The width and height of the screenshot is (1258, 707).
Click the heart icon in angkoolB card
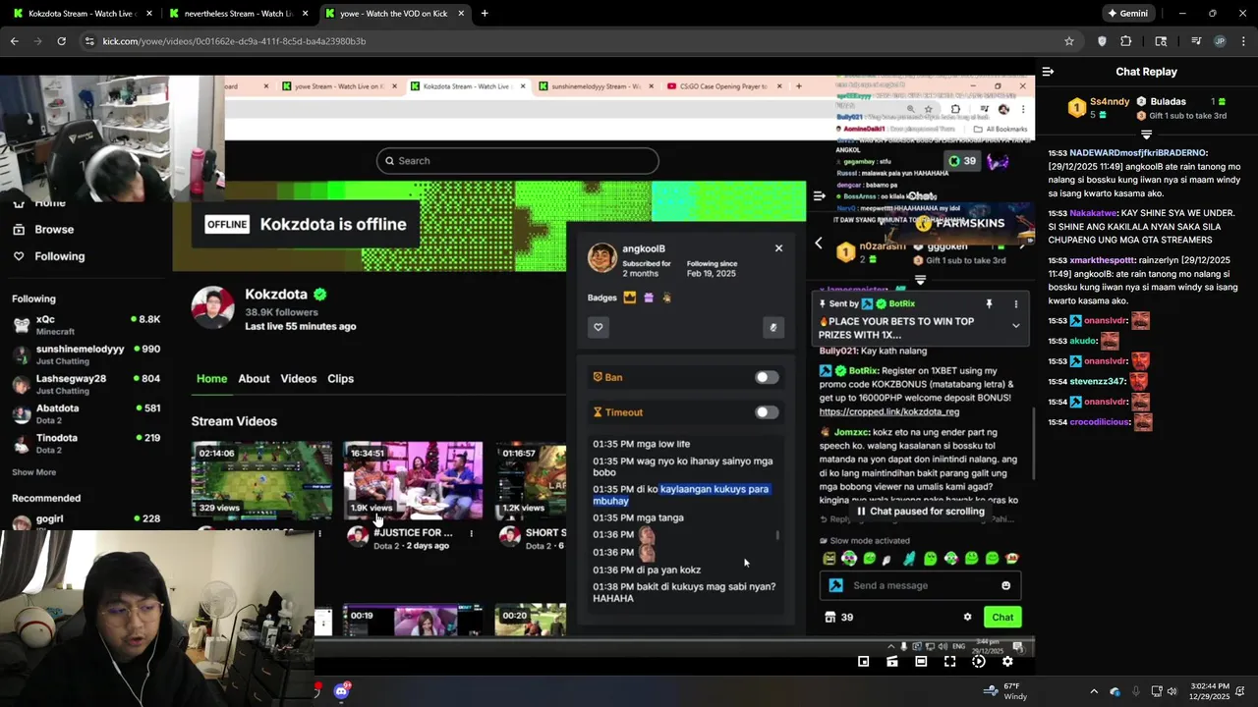pyautogui.click(x=598, y=328)
